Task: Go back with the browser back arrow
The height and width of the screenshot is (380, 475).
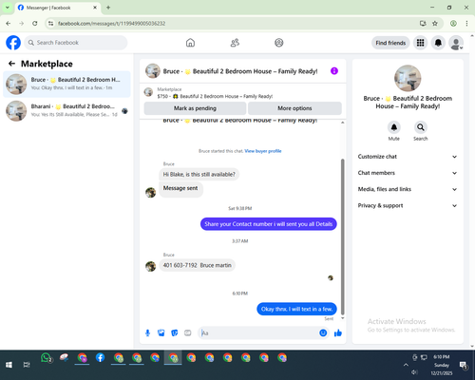Action: 9,24
